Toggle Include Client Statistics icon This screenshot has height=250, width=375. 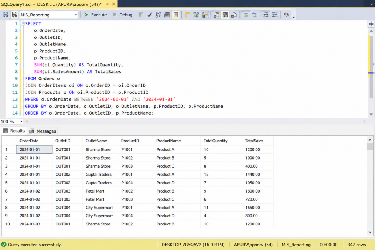(x=205, y=15)
